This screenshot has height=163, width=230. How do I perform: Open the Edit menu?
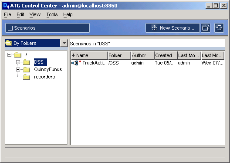tap(20, 14)
